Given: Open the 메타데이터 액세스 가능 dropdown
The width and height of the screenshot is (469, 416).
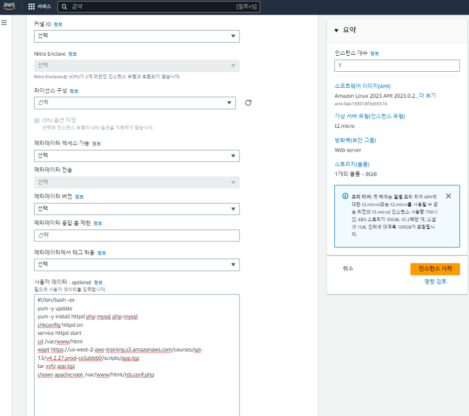Looking at the screenshot, I should click(137, 156).
